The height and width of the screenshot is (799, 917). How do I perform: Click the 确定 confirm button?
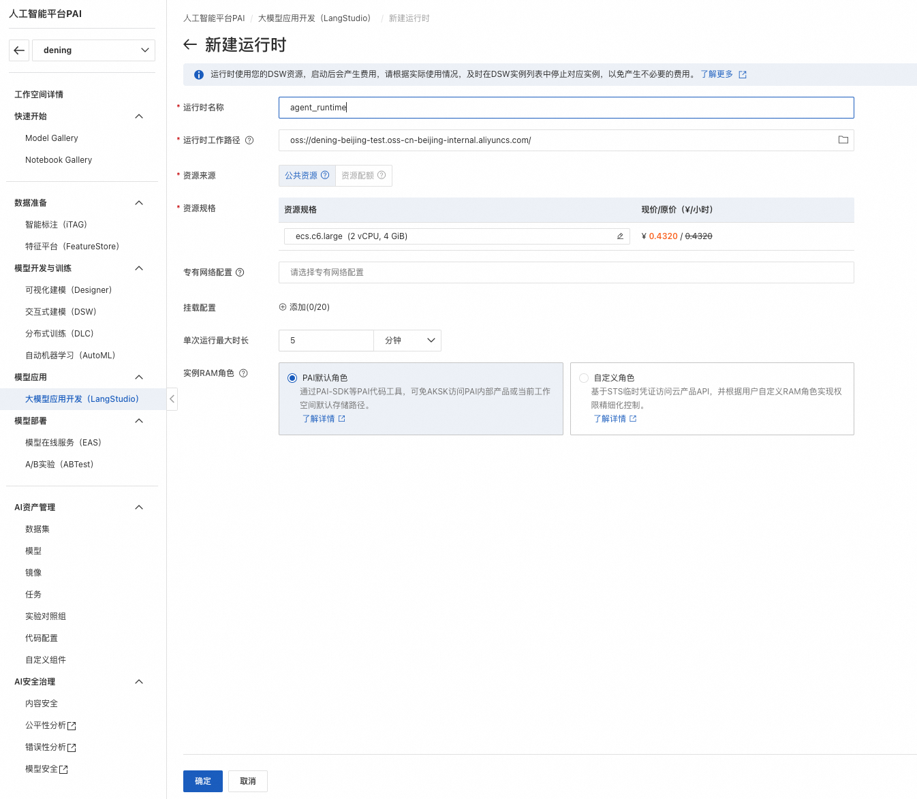tap(203, 781)
